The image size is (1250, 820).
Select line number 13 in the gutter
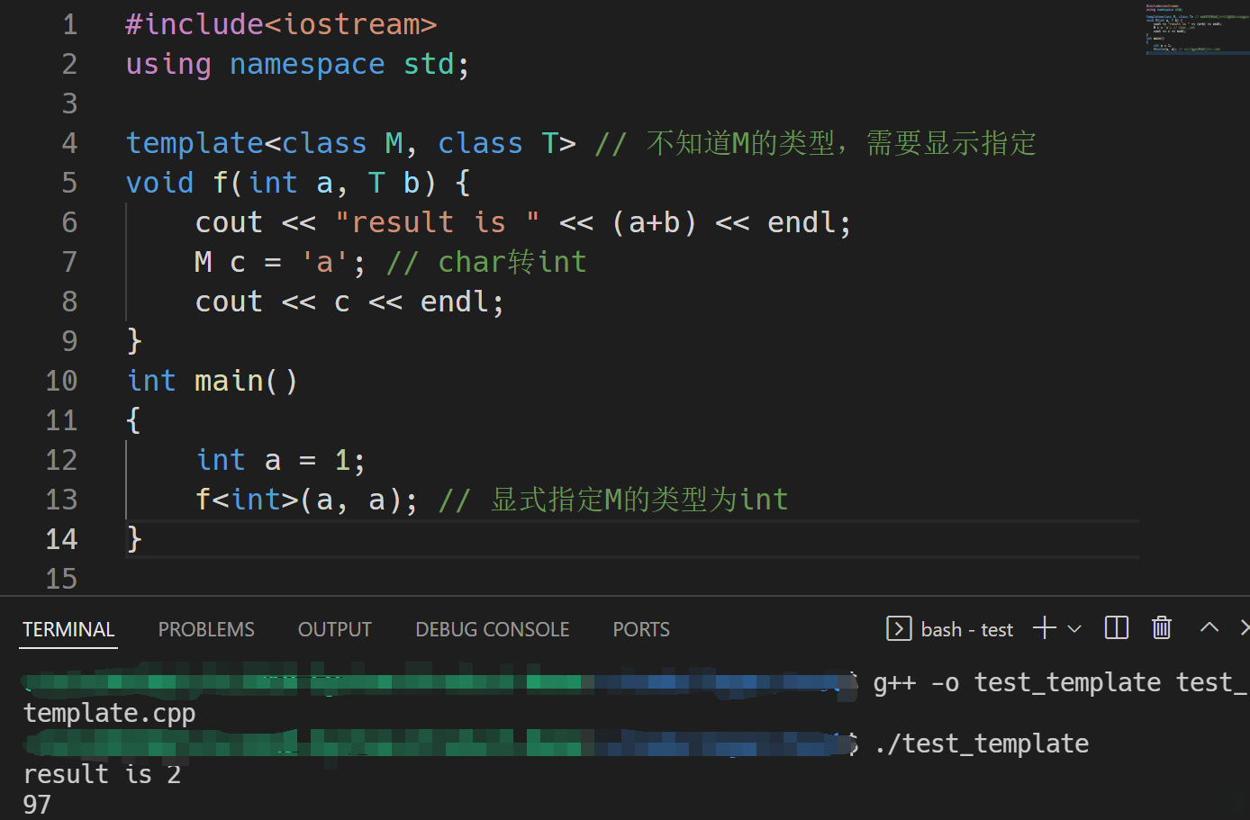61,500
